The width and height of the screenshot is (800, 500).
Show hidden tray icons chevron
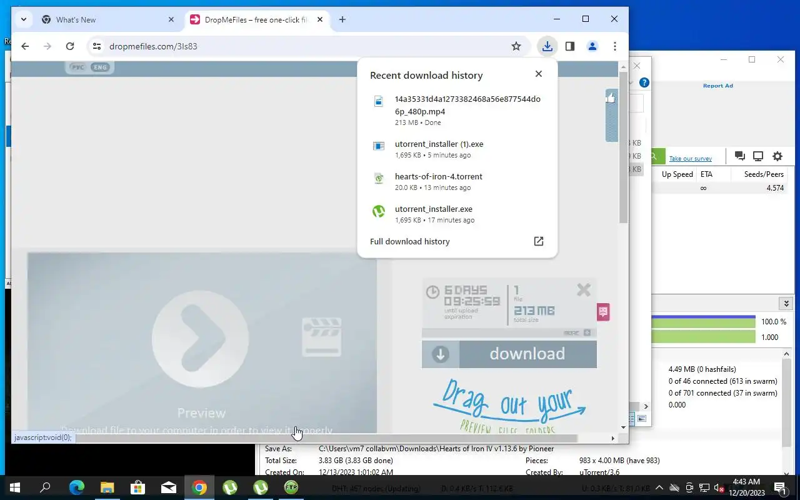(659, 487)
